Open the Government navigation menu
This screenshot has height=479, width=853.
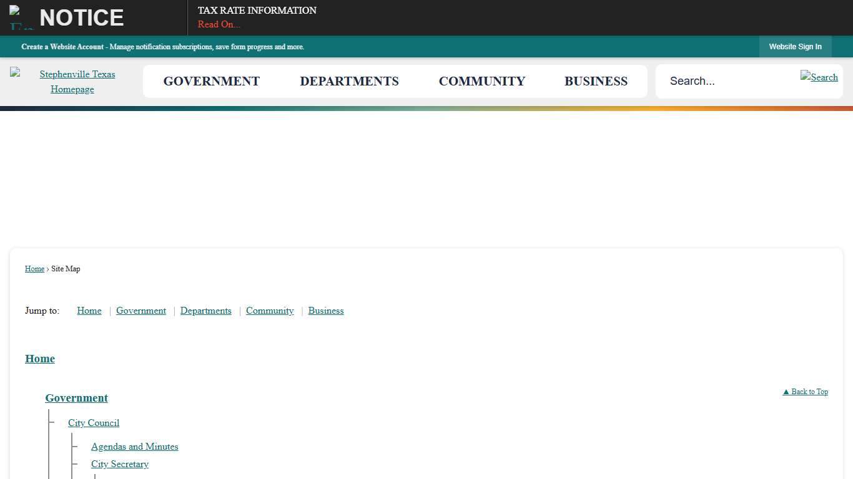211,82
